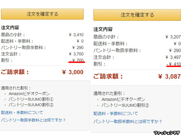
Task: Click right ¥3,497 order total amount
Action: pyautogui.click(x=173, y=57)
